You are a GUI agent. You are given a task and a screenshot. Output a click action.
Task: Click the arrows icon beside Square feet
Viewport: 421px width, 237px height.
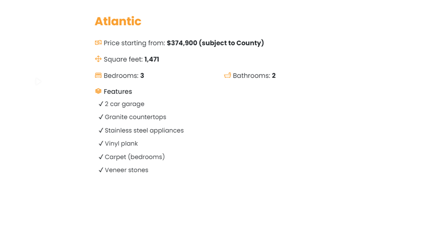(x=98, y=59)
